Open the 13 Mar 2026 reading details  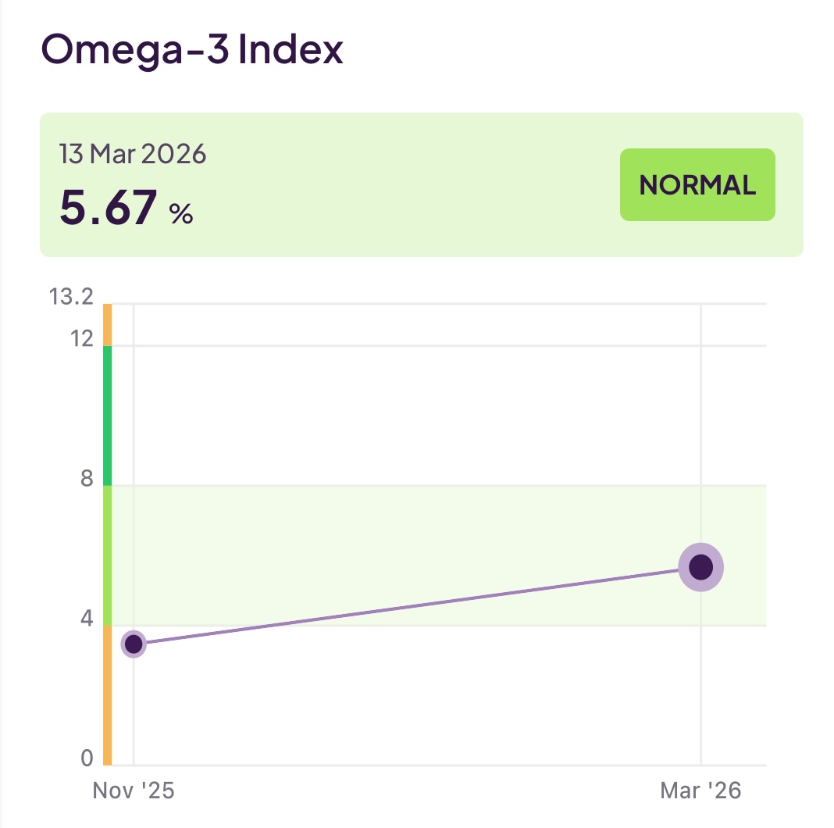click(133, 154)
